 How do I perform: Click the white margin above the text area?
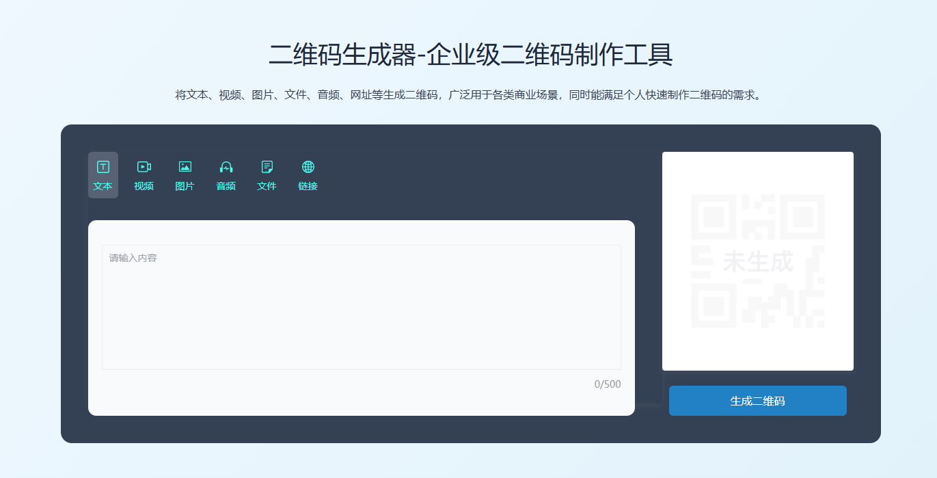(361, 233)
